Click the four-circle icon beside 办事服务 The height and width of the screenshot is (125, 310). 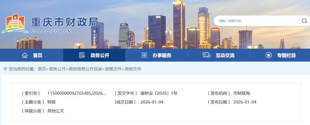[144, 55]
